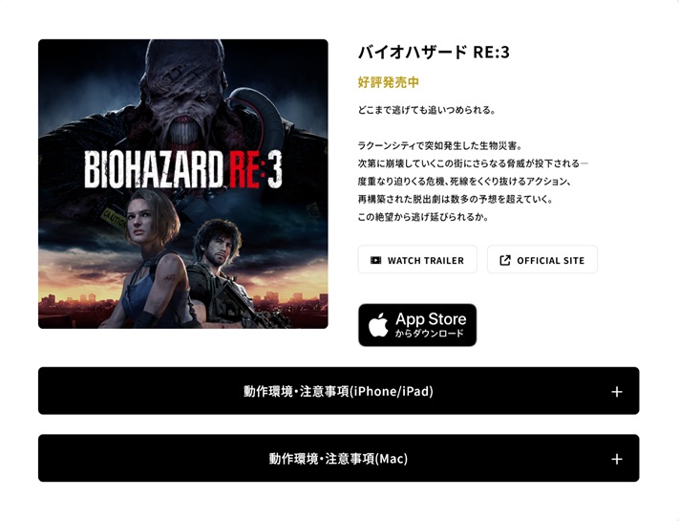Open the OFFICIAL SITE link button
This screenshot has width=679, height=521.
(x=542, y=259)
